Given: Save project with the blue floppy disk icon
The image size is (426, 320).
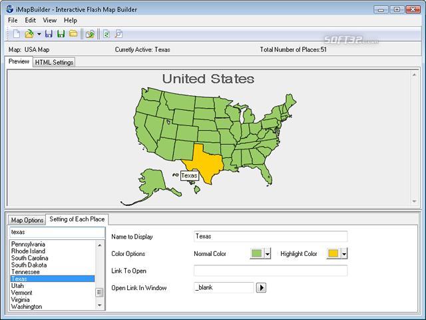Looking at the screenshot, I should tap(49, 34).
